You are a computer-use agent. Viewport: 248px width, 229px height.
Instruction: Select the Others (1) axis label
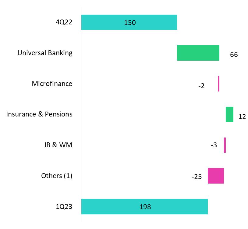57,176
